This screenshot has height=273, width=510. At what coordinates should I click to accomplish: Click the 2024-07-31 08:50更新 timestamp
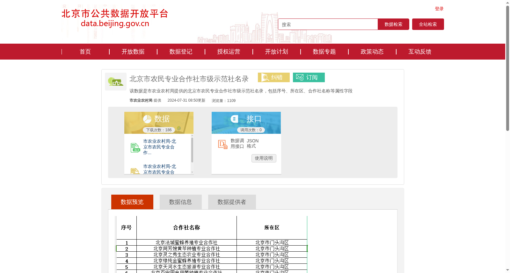186,100
